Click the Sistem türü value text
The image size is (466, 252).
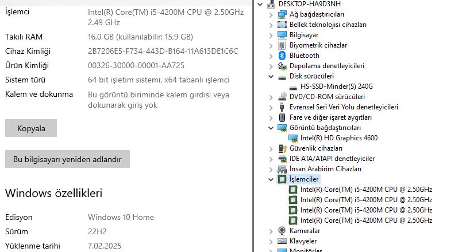click(x=159, y=80)
